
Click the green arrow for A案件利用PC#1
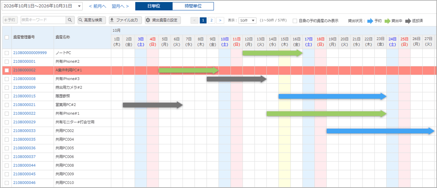188,70
